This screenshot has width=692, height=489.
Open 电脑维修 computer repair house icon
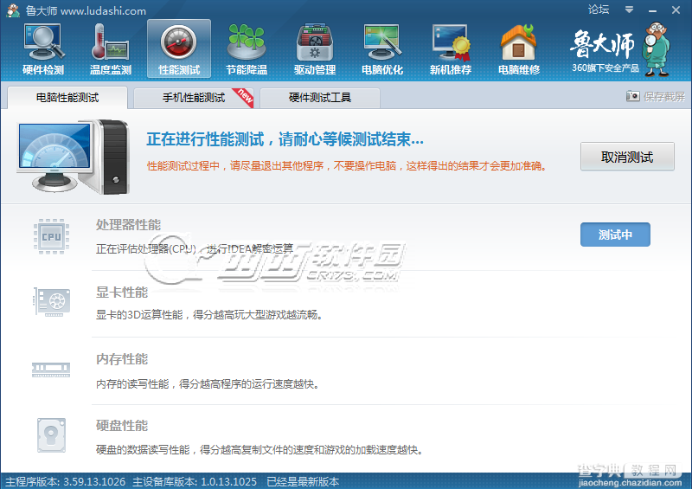click(518, 49)
